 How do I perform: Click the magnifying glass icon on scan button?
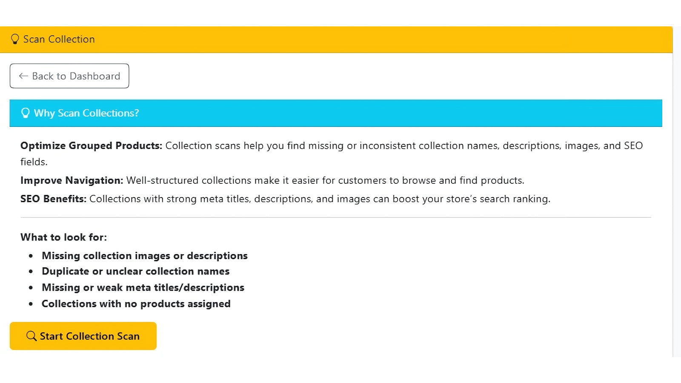(x=31, y=336)
